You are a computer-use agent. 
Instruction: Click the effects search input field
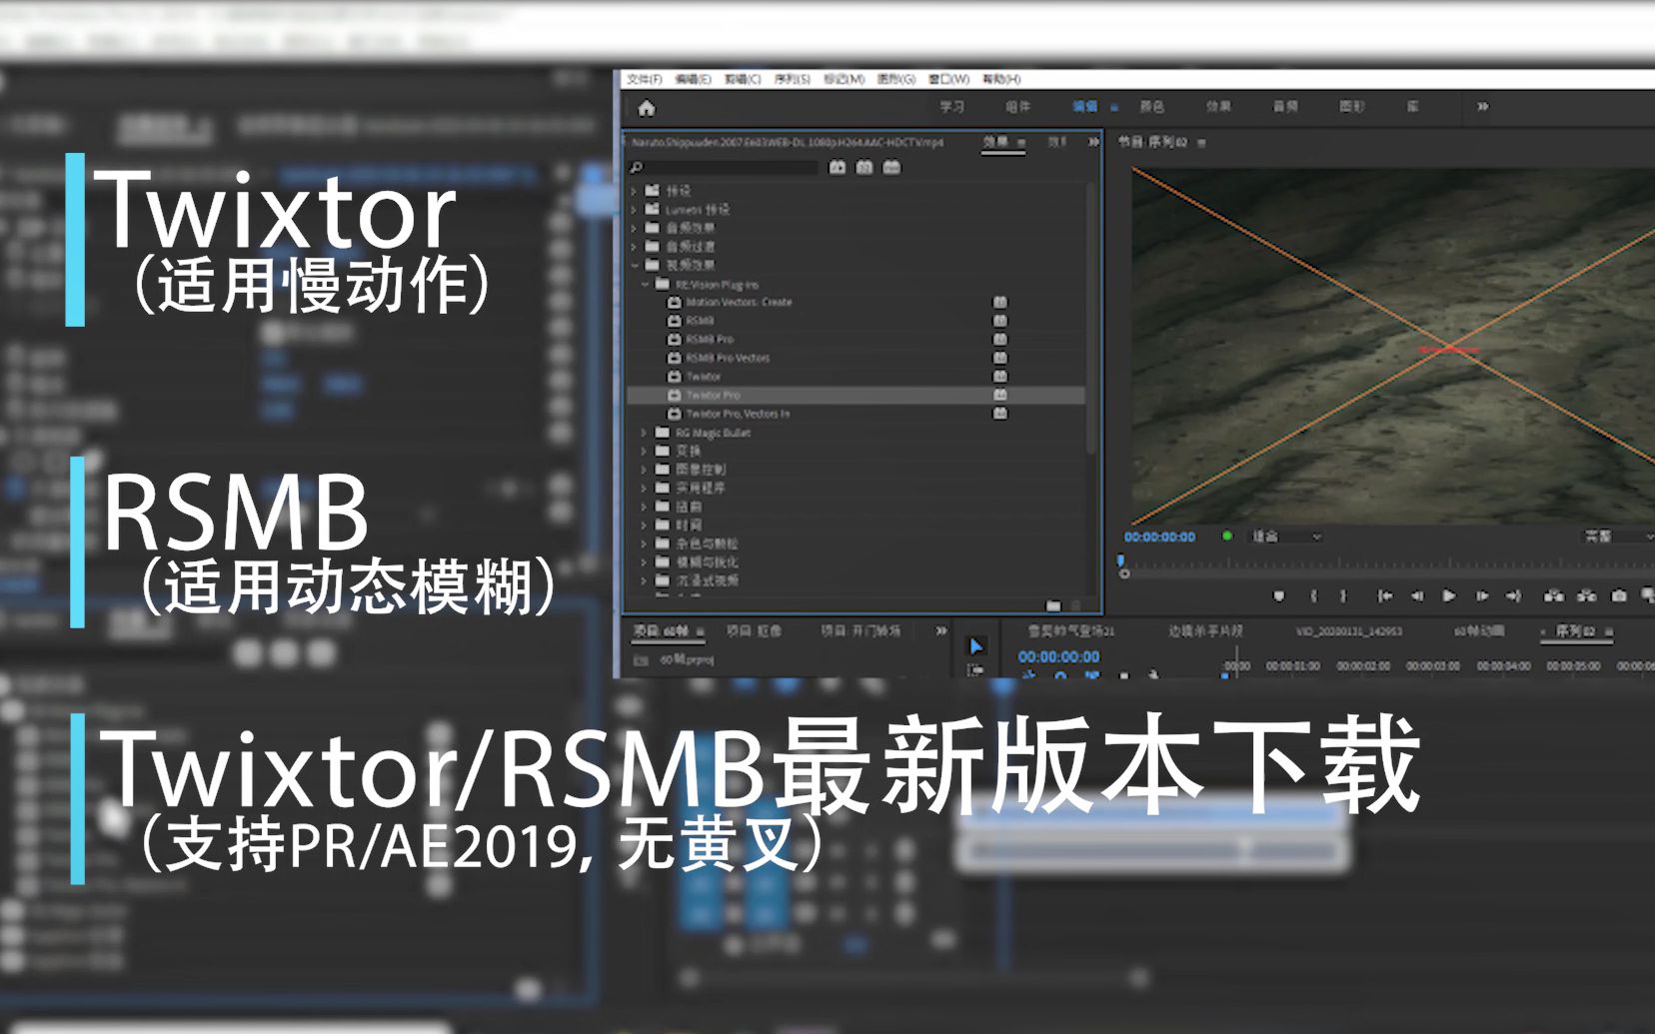tap(731, 168)
